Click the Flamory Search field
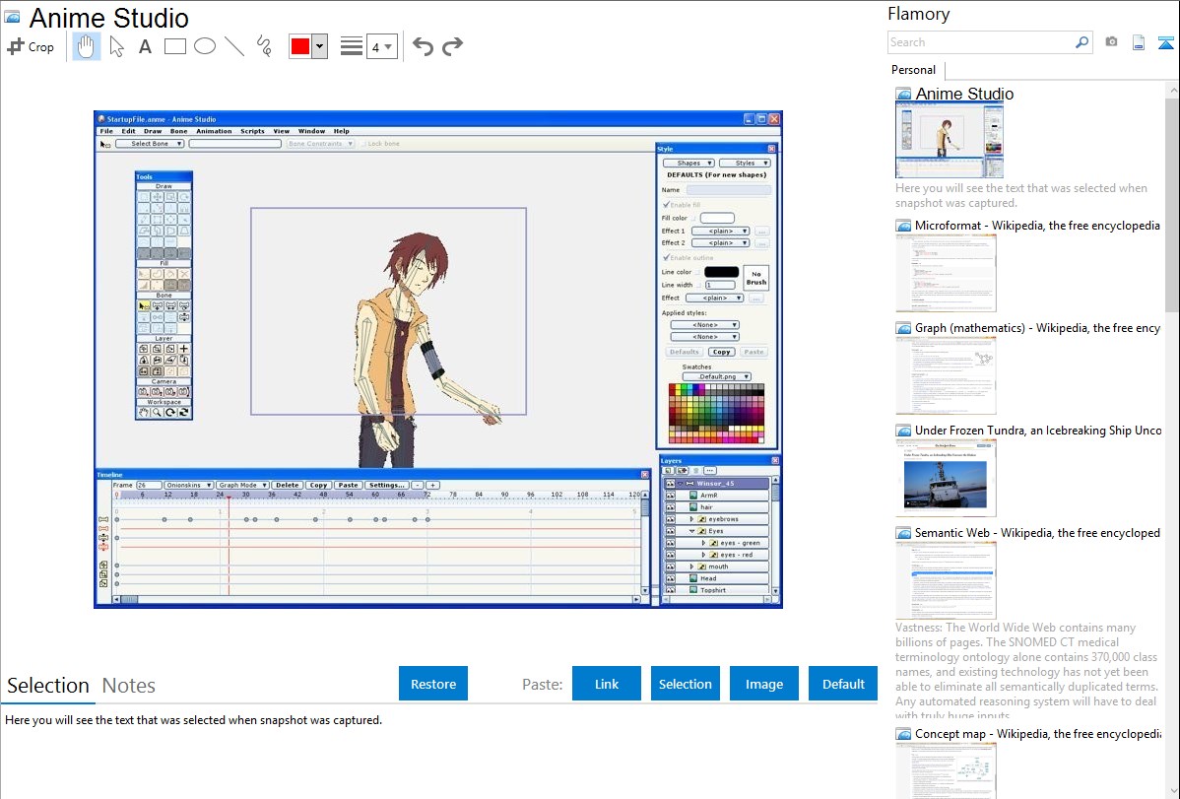This screenshot has width=1180, height=799. pyautogui.click(x=981, y=42)
